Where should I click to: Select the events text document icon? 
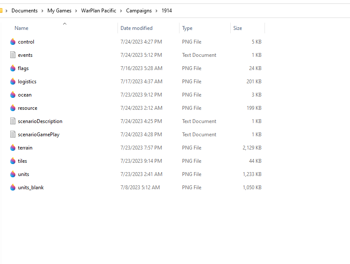[13, 55]
